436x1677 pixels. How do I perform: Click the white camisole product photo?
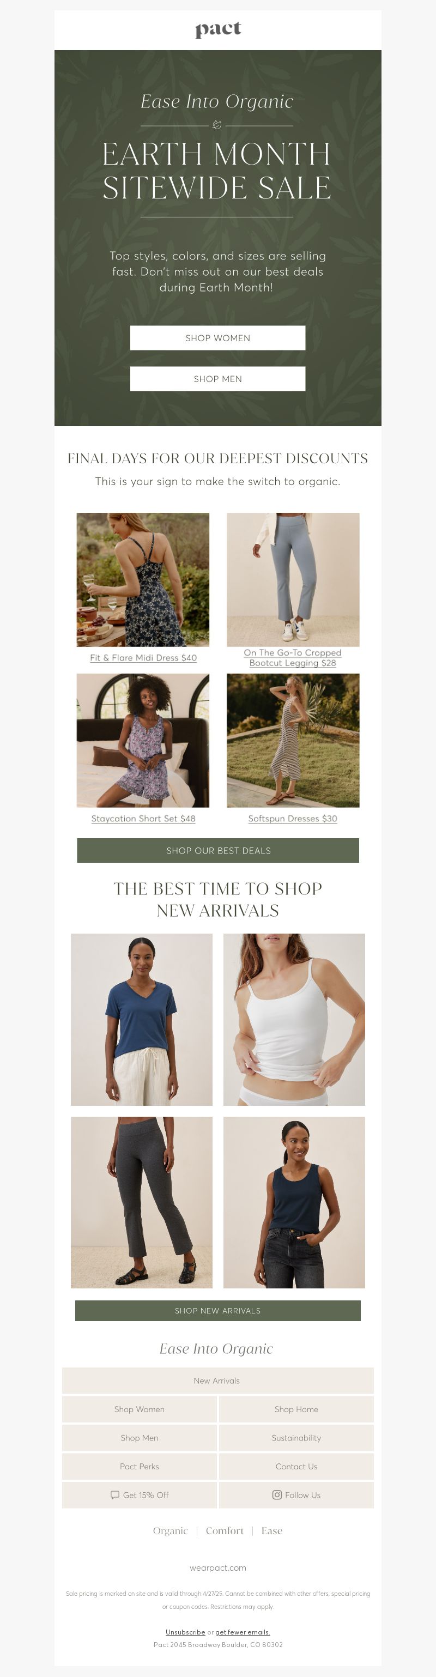294,1020
